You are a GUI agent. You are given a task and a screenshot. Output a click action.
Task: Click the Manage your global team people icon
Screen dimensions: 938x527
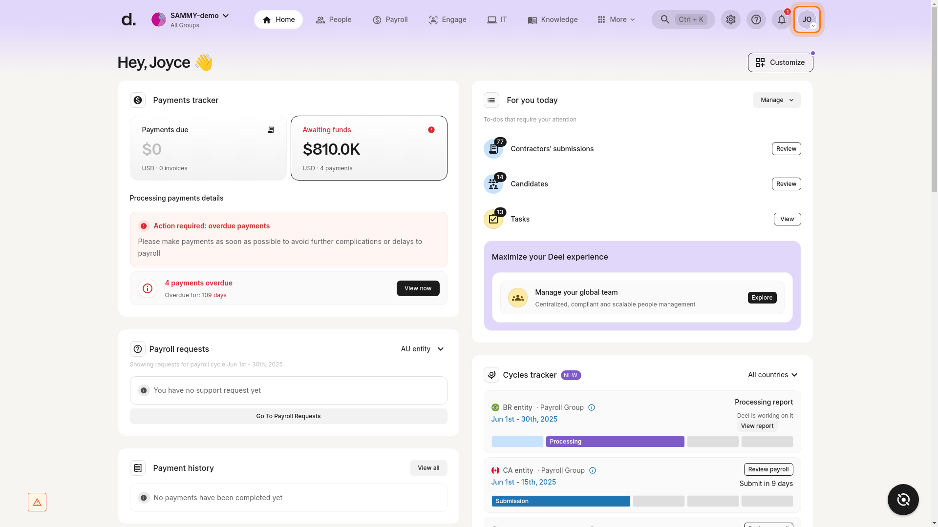coord(517,298)
